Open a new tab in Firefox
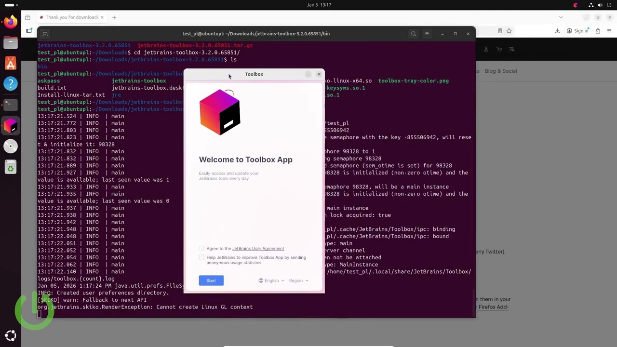 [x=114, y=17]
